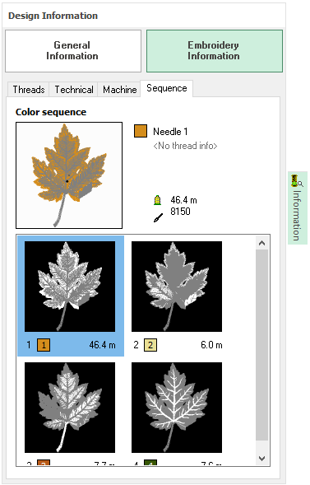Click the <No thread info> text
310x485 pixels.
click(185, 146)
